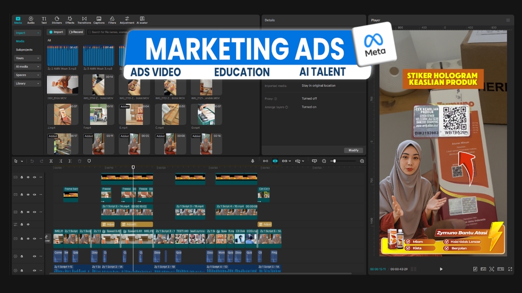Mute the top video track
The width and height of the screenshot is (522, 293).
tap(34, 177)
